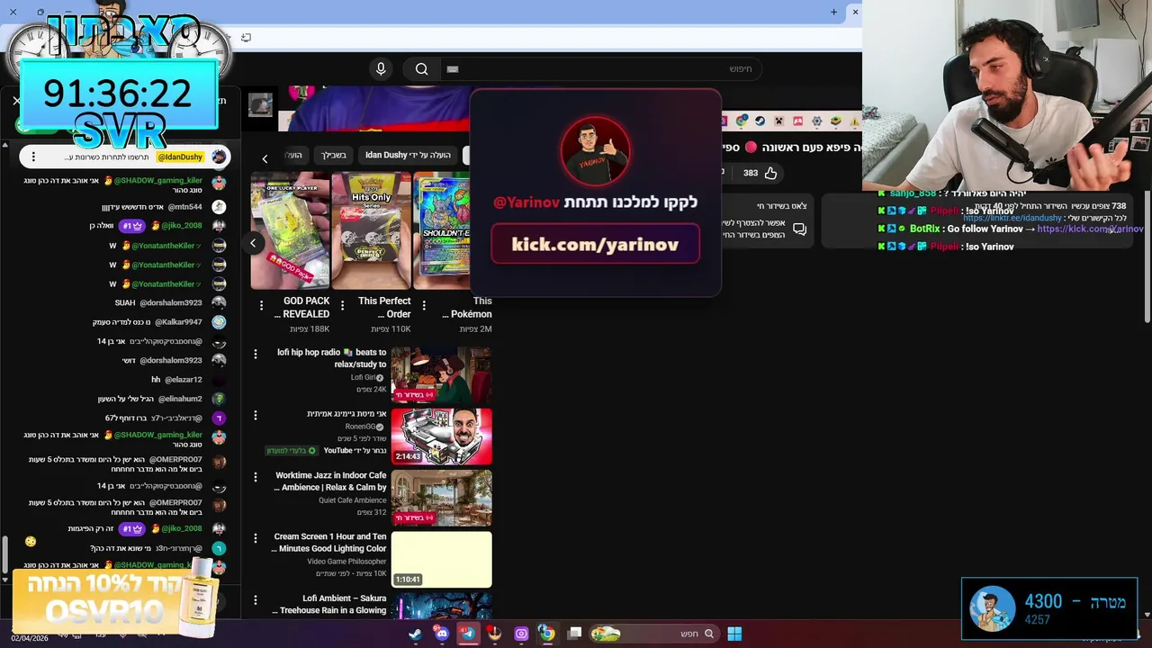Open the Google Chrome icon in the taskbar
This screenshot has height=648, width=1152.
point(547,634)
